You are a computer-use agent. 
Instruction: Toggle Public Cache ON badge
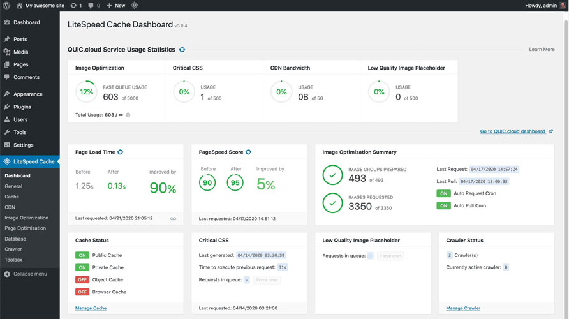[x=82, y=255]
